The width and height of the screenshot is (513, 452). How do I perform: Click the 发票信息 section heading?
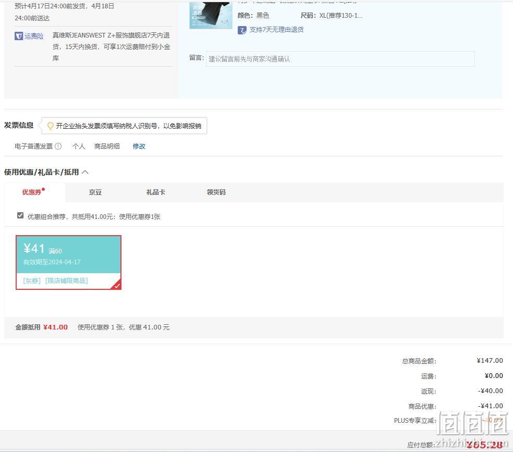coord(19,125)
